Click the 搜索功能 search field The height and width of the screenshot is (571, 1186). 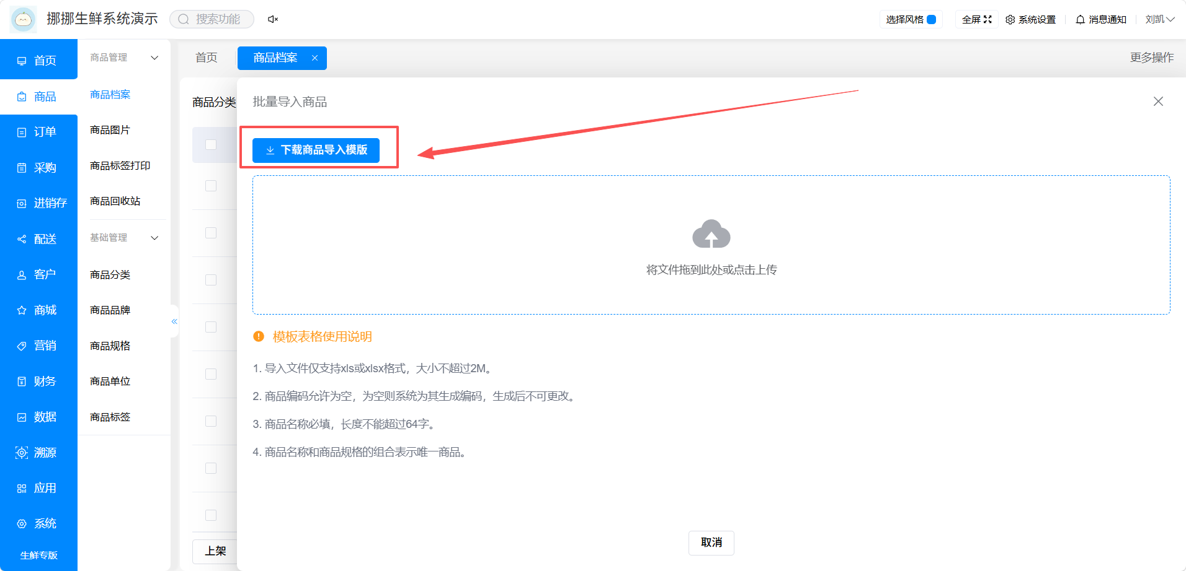click(x=212, y=19)
